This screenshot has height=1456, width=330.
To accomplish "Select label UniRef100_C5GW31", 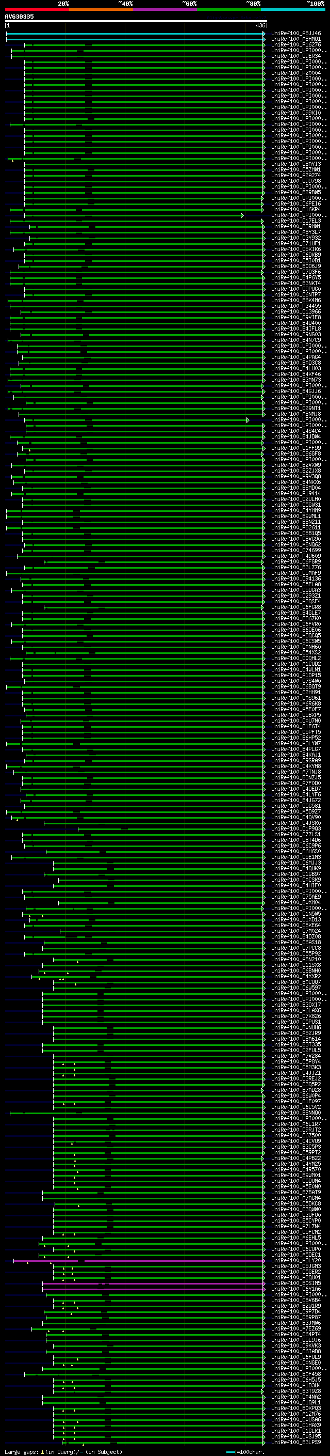I will (296, 505).
